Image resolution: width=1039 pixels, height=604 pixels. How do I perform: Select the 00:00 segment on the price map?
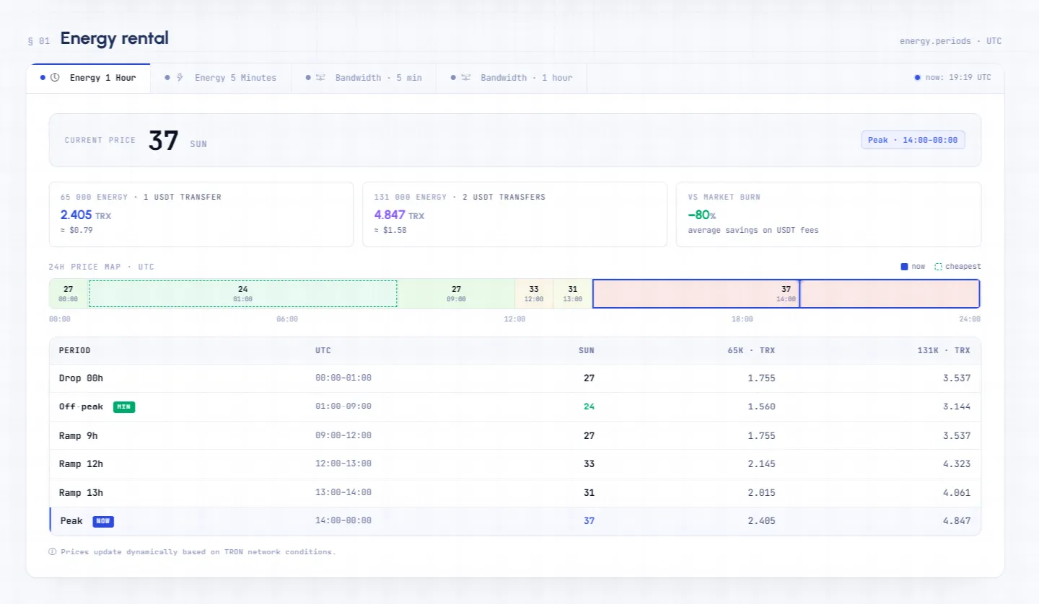69,294
